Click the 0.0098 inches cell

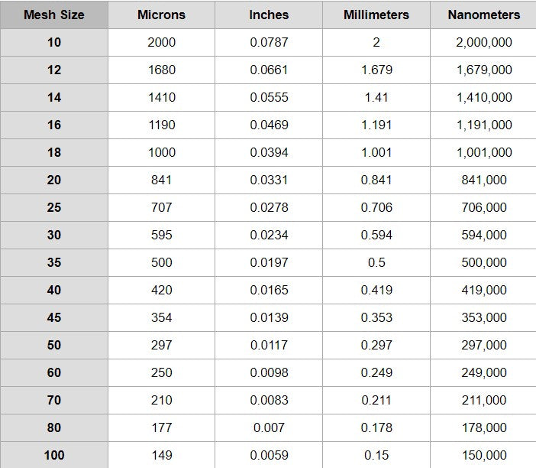click(269, 373)
